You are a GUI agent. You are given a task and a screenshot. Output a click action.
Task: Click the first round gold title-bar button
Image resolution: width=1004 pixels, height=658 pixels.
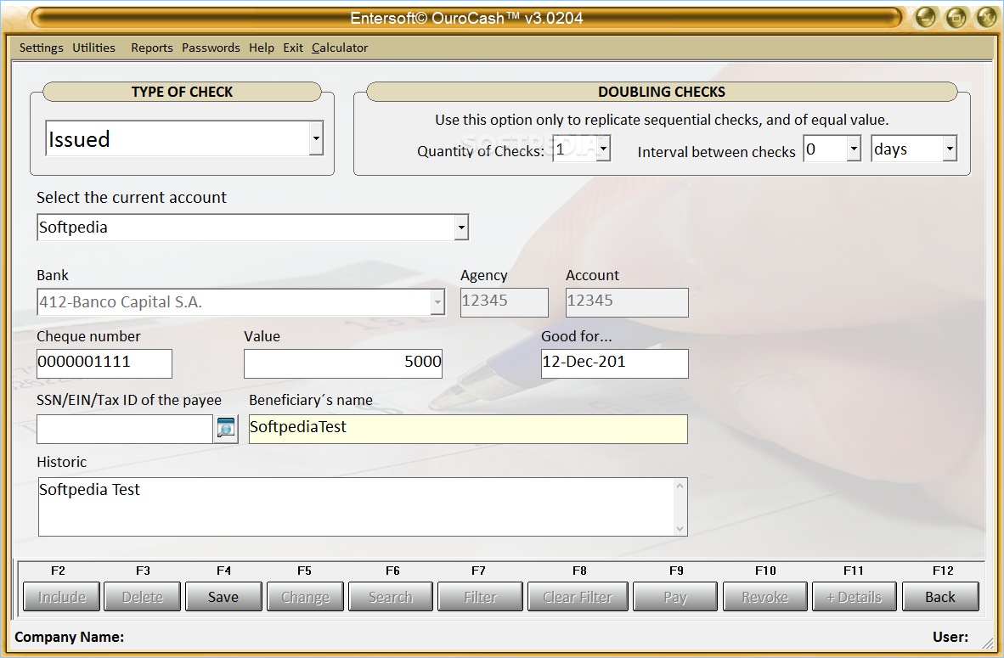click(x=925, y=17)
